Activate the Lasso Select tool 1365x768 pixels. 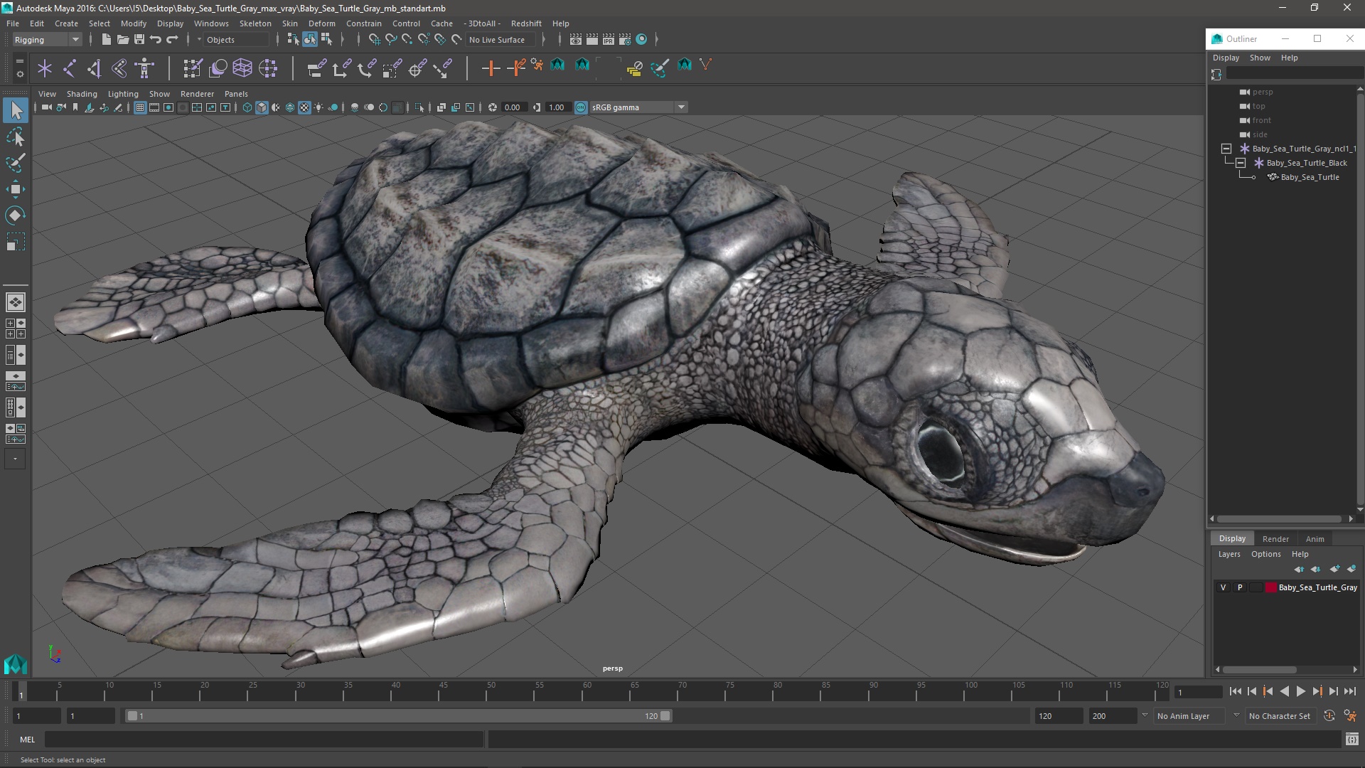16,137
